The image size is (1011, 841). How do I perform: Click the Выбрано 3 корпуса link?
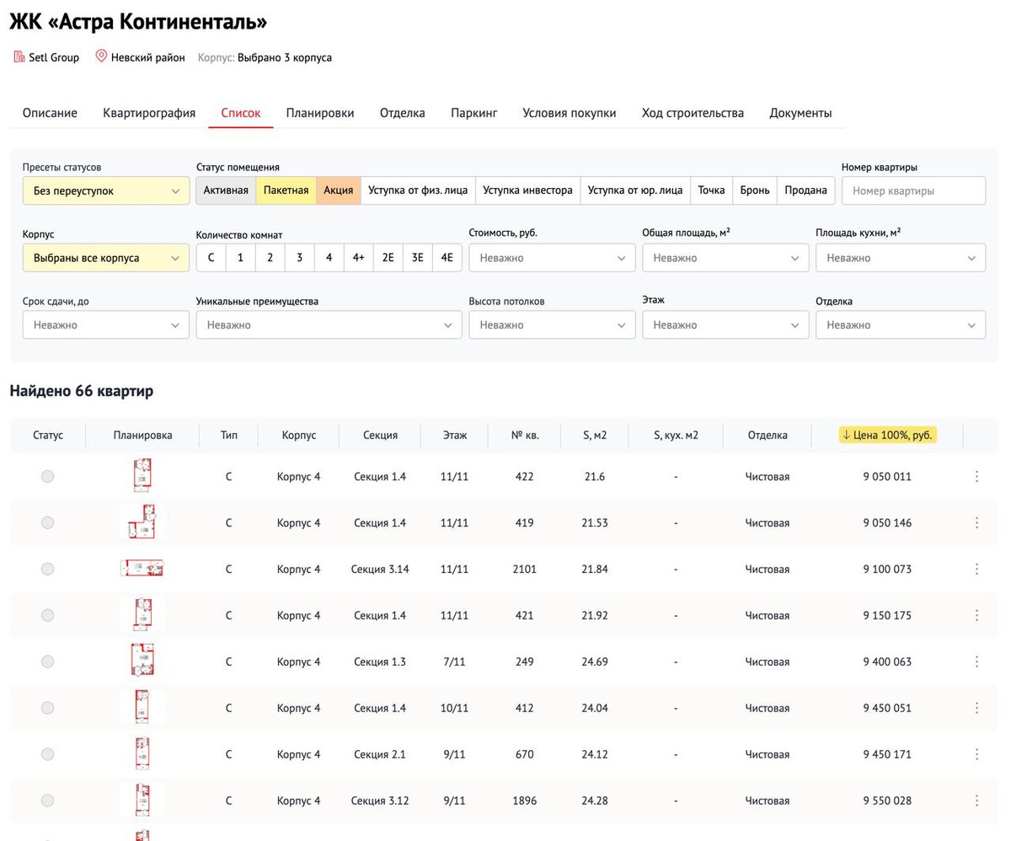[285, 57]
